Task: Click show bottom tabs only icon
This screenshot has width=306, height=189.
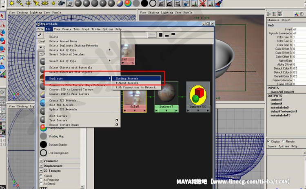Action: pyautogui.click(x=167, y=36)
